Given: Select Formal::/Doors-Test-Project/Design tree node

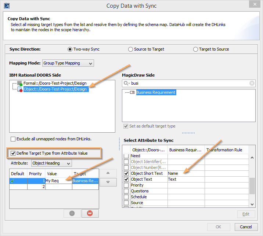Looking at the screenshot, I should (55, 83).
